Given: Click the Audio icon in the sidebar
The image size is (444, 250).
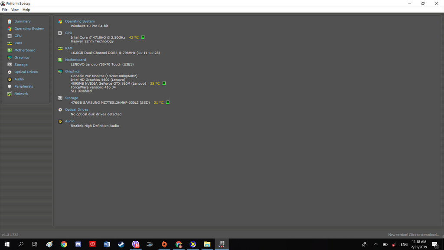Looking at the screenshot, I should (x=10, y=79).
